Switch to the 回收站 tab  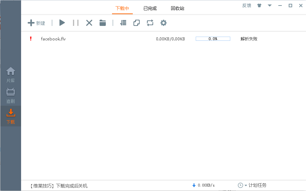[177, 8]
